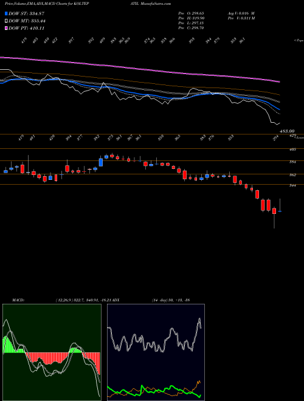Click the MunafaSutra.com watermark text in header
The image size is (304, 401).
coord(156,4)
